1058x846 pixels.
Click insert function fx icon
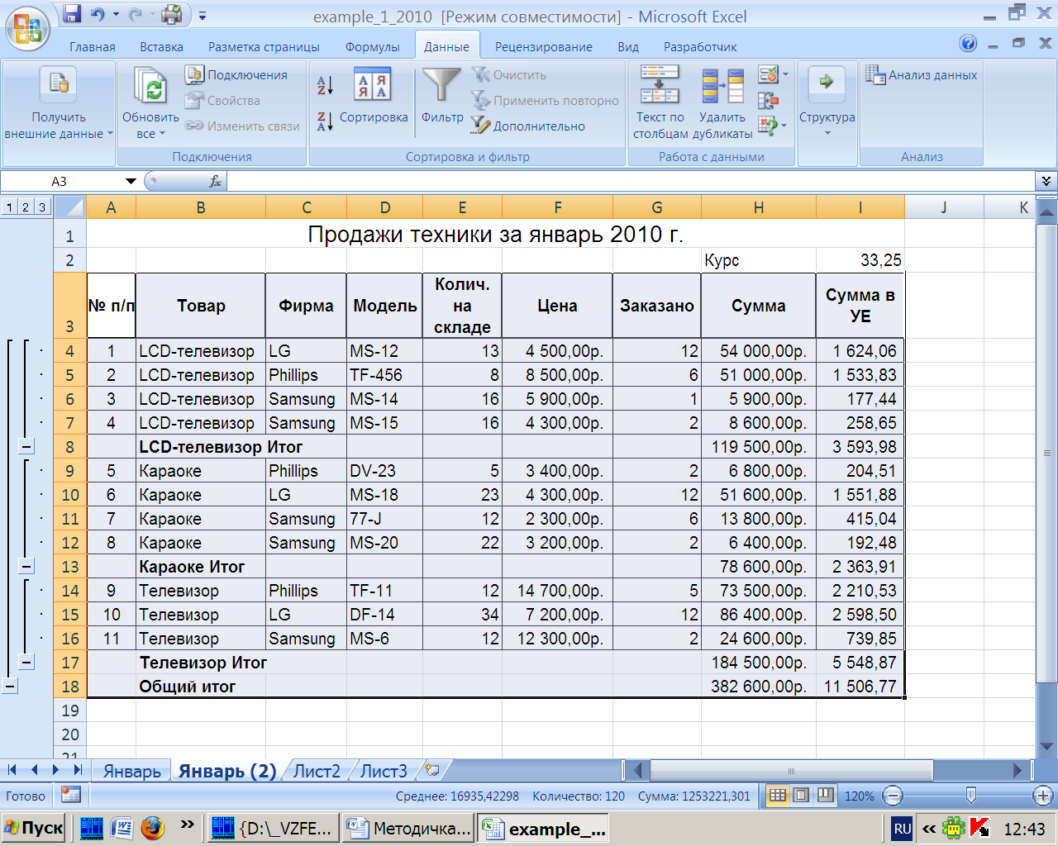(215, 181)
